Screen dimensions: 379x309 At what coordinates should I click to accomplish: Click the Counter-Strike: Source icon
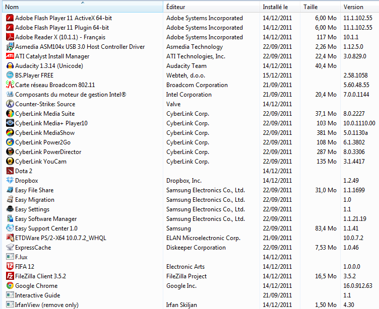coord(10,104)
